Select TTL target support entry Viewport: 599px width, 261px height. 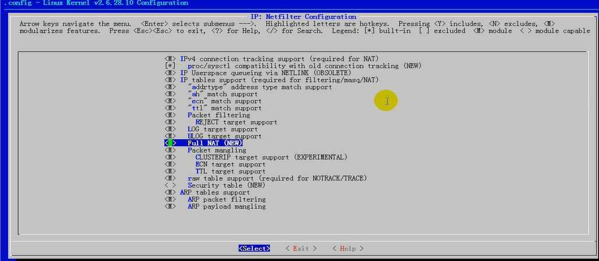[230, 171]
